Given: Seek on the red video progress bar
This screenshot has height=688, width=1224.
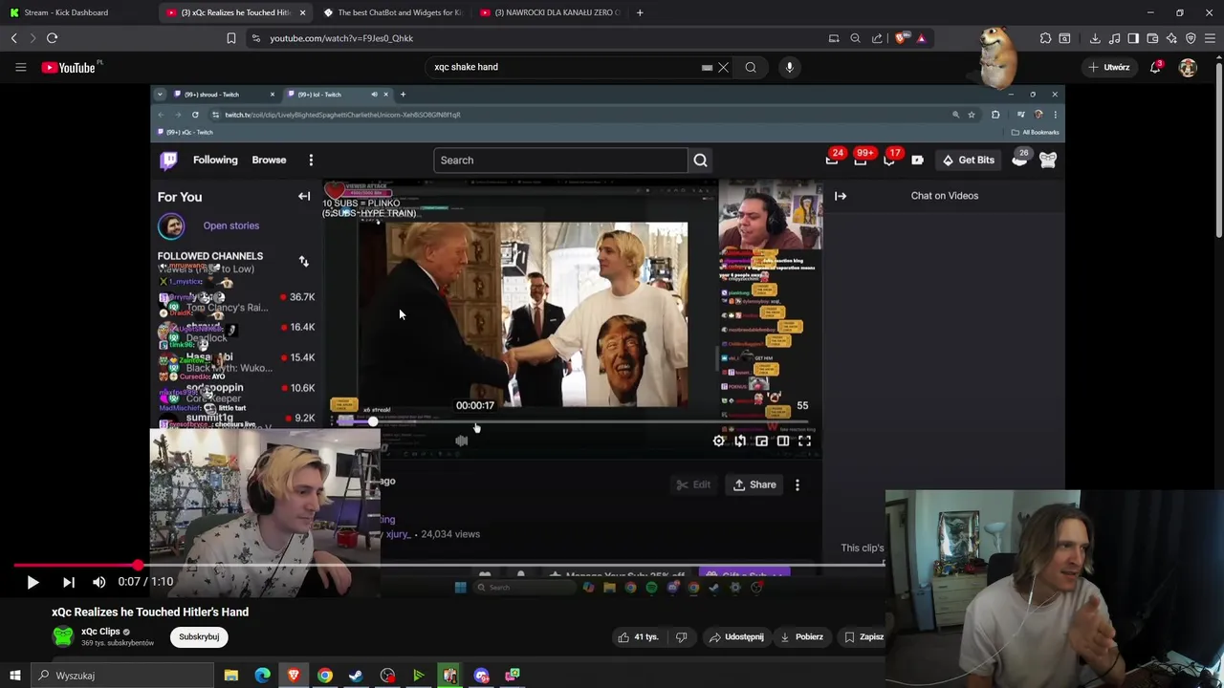Looking at the screenshot, I should [x=449, y=565].
